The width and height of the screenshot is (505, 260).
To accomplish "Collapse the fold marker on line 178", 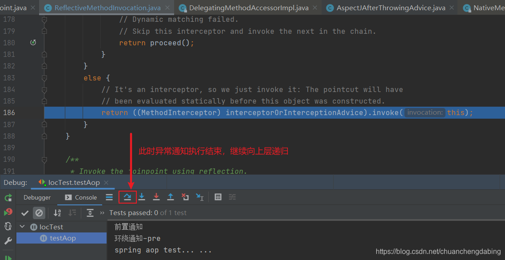I will pos(44,20).
